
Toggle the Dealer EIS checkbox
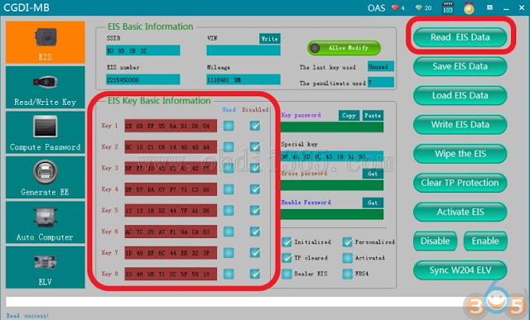287,274
